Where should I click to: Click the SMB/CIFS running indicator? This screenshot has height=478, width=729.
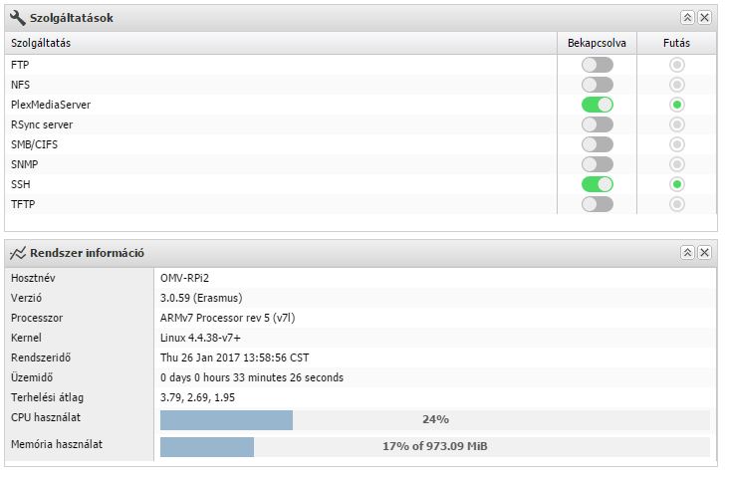click(677, 144)
